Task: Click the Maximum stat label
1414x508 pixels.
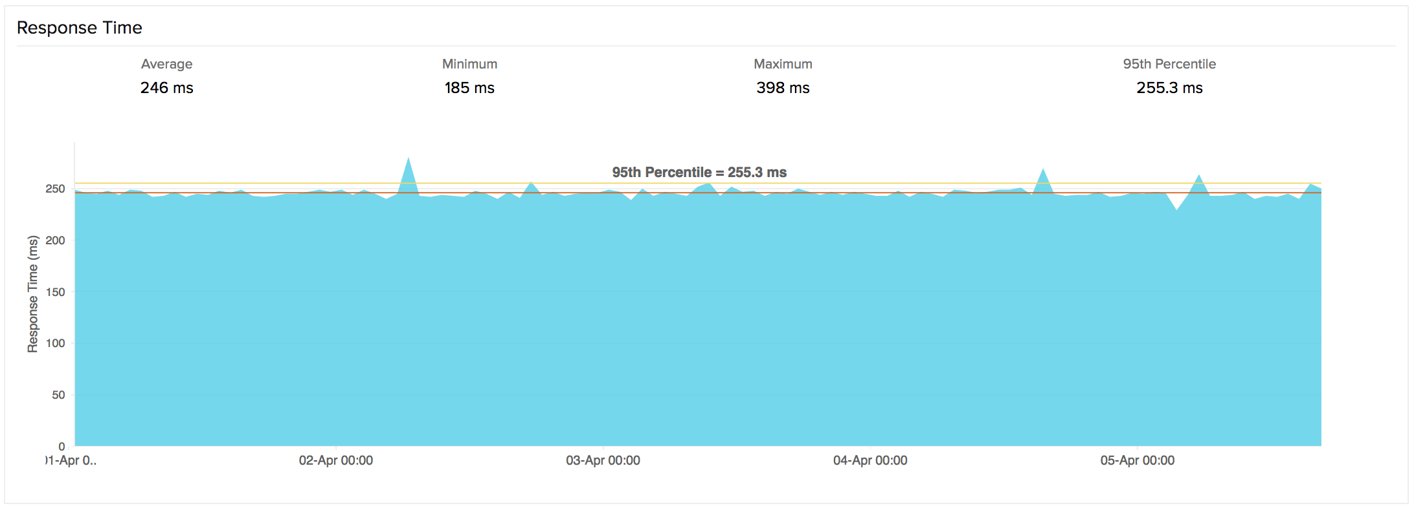Action: pos(783,64)
